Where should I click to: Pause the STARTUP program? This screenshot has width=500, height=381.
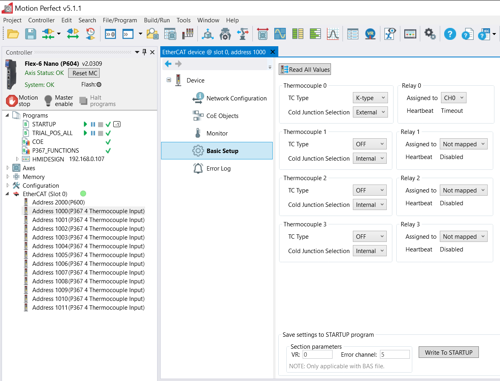(x=93, y=124)
